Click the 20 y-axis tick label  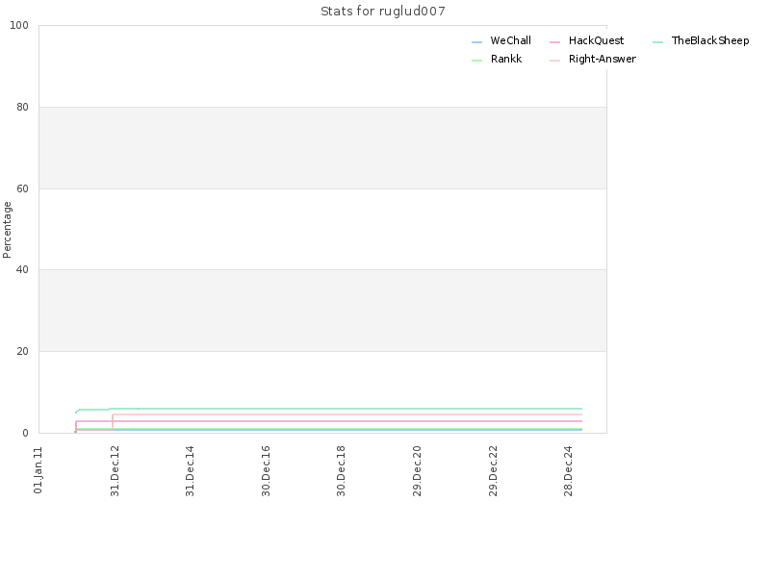[x=22, y=351]
